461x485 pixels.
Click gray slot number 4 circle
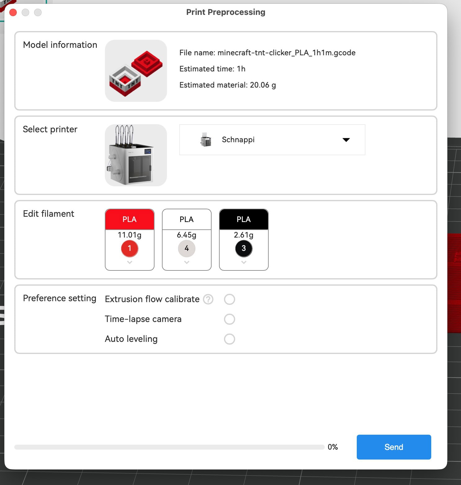pos(187,248)
